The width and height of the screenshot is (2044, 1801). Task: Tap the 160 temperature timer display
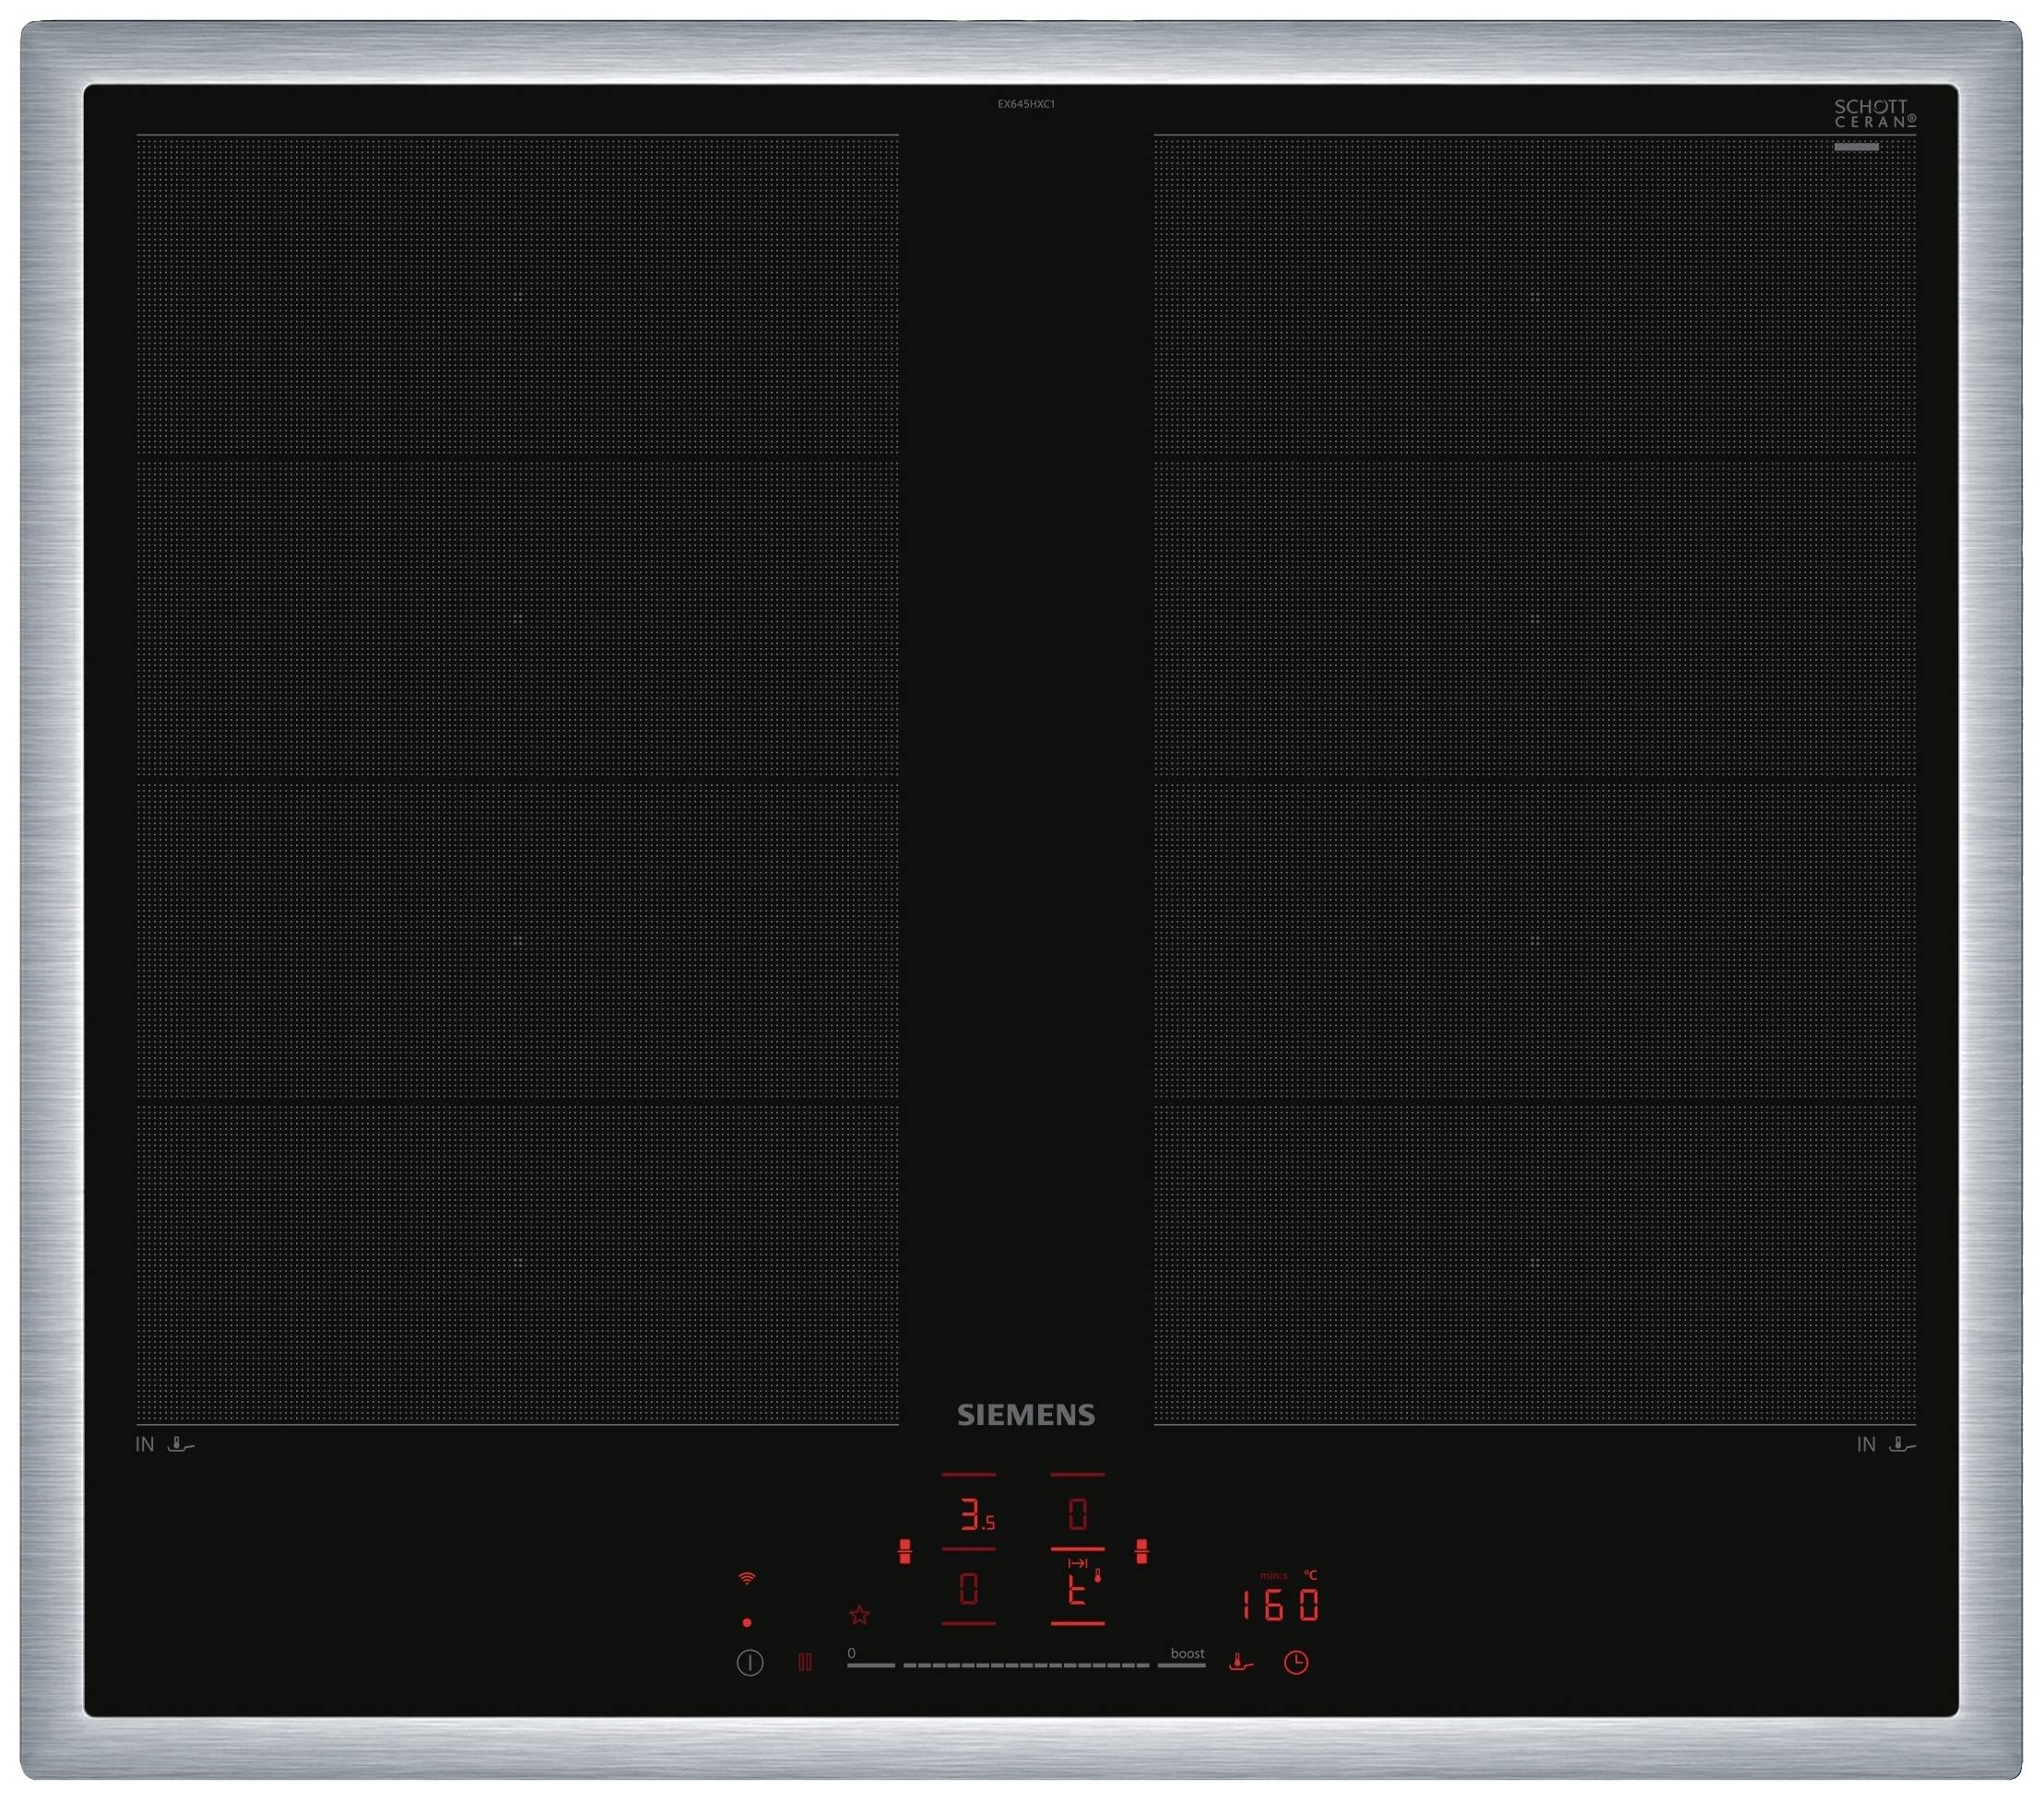(1280, 1605)
